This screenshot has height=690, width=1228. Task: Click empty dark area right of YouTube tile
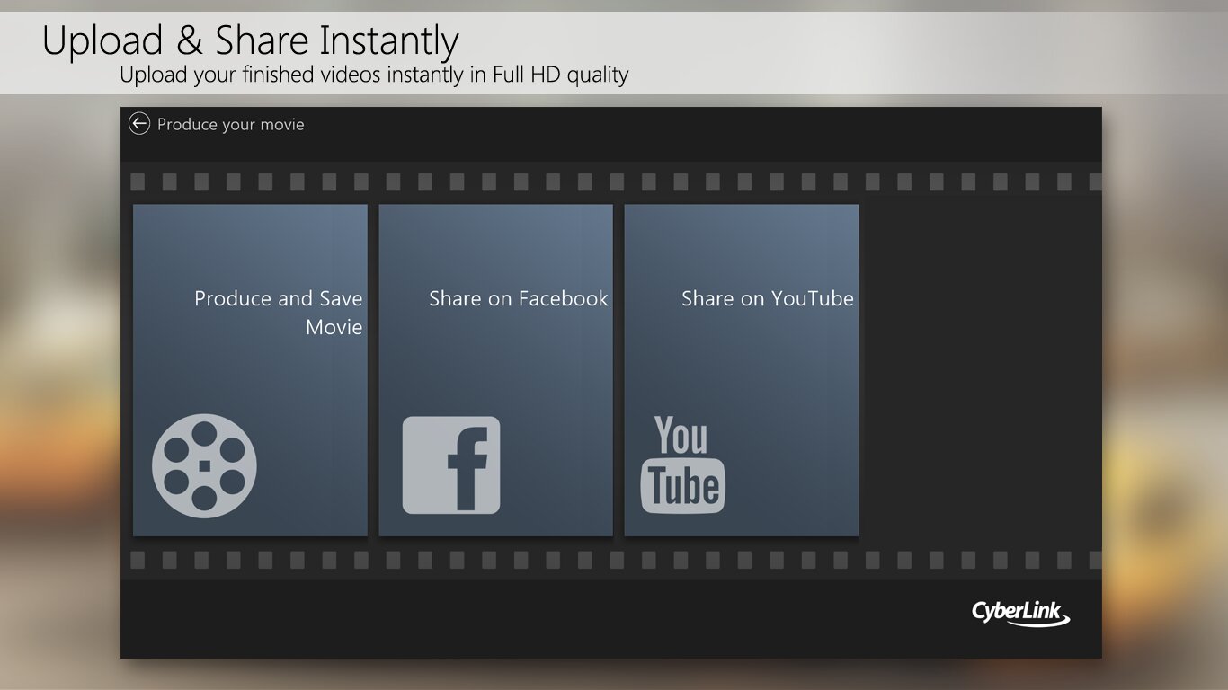point(980,370)
